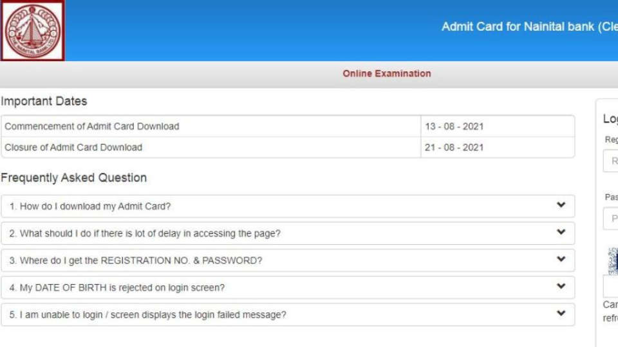Click the captcha image in login panel
The width and height of the screenshot is (618, 347).
pos(612,260)
